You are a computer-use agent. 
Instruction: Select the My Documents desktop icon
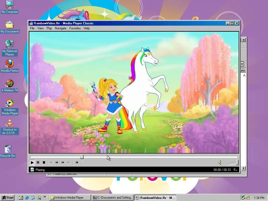10,27
